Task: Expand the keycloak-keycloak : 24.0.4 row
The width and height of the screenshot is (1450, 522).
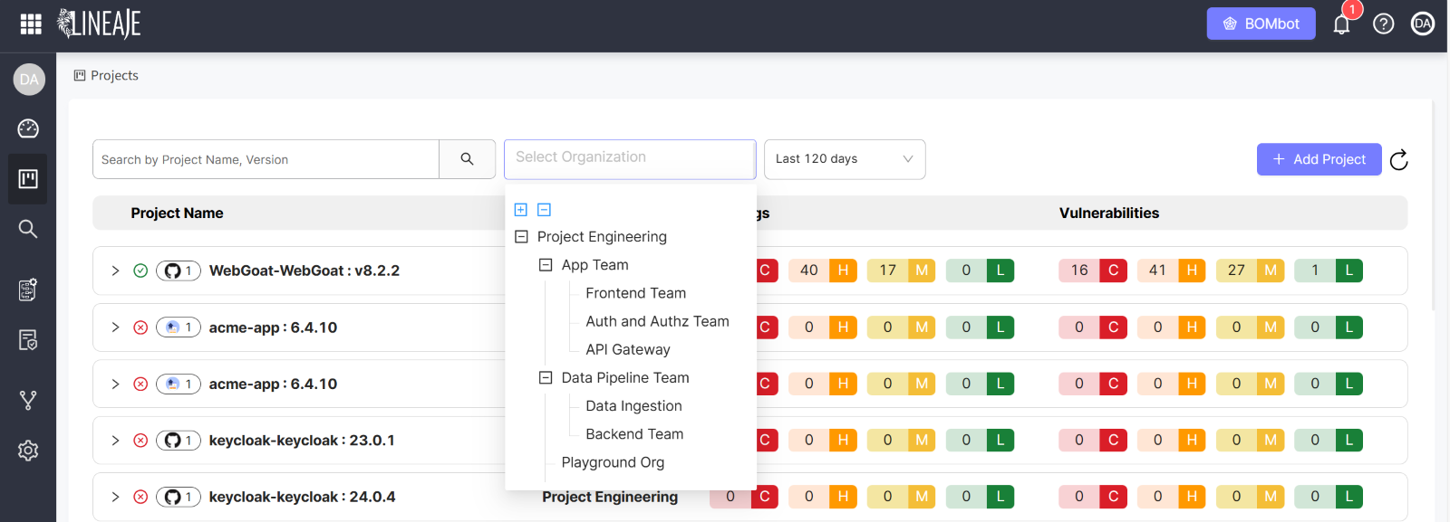Action: pos(115,497)
